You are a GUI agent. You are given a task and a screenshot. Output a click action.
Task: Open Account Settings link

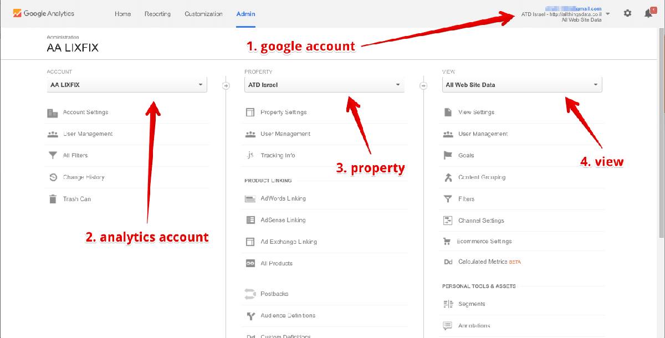pyautogui.click(x=85, y=112)
